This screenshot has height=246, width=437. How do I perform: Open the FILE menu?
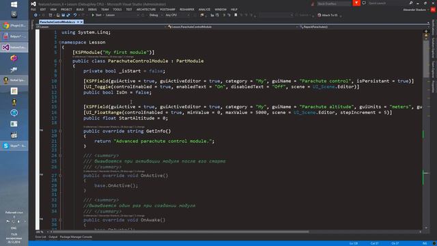(x=33, y=10)
